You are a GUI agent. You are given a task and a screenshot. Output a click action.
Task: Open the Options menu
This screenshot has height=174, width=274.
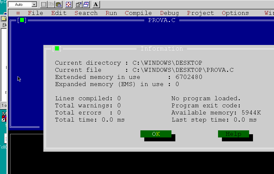point(235,13)
